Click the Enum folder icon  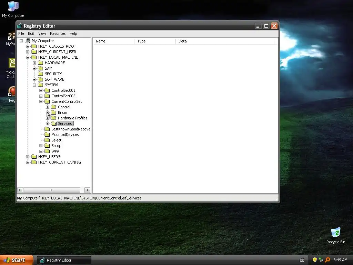tap(53, 112)
